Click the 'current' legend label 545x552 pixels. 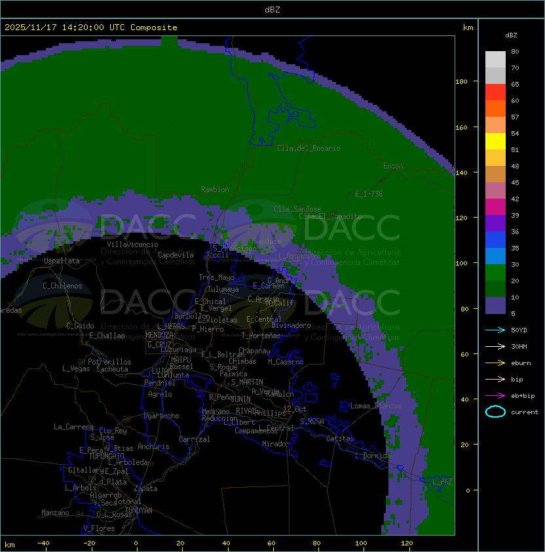[x=525, y=412]
